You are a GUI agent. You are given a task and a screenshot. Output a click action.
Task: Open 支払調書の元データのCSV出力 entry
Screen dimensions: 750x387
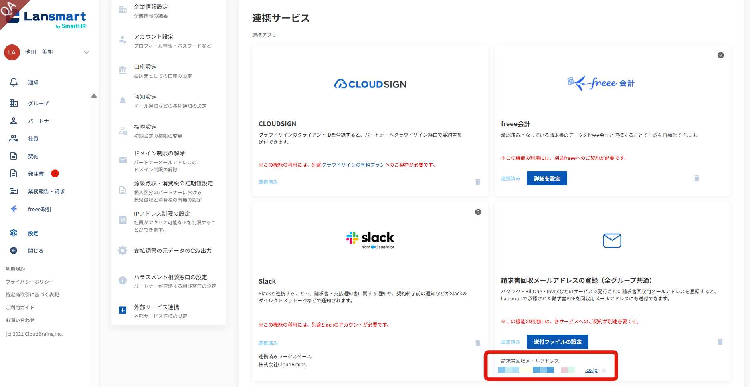173,251
